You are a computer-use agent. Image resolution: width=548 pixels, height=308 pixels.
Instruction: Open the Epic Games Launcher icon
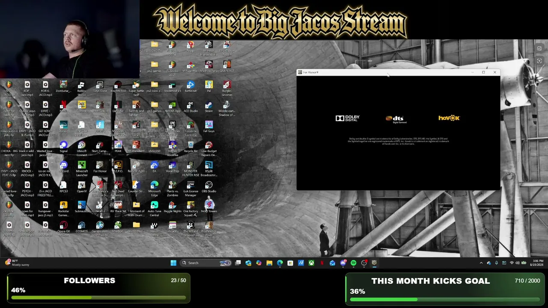[x=173, y=128]
